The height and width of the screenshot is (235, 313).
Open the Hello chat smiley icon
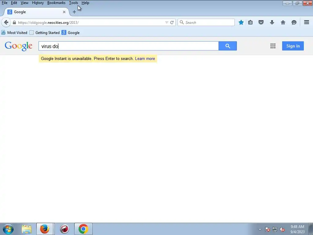294,22
